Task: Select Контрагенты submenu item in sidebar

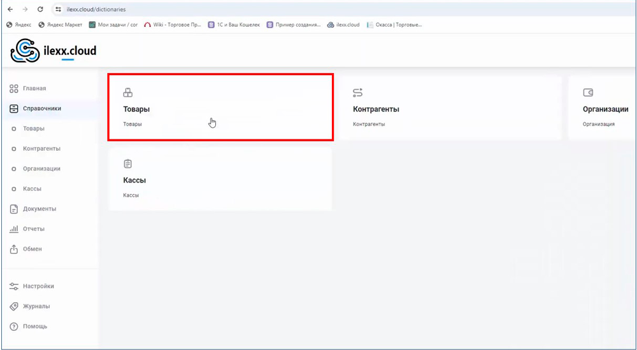Action: 41,149
